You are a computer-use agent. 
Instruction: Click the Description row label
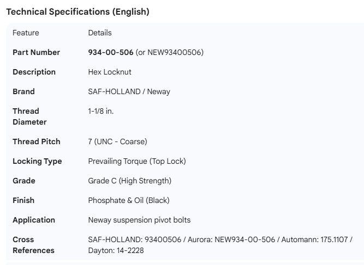(34, 72)
